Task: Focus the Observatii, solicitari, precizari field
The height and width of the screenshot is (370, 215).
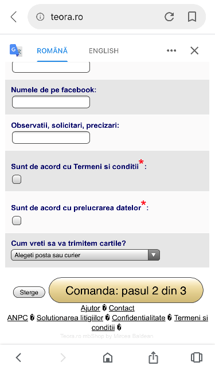Action: pos(51,137)
